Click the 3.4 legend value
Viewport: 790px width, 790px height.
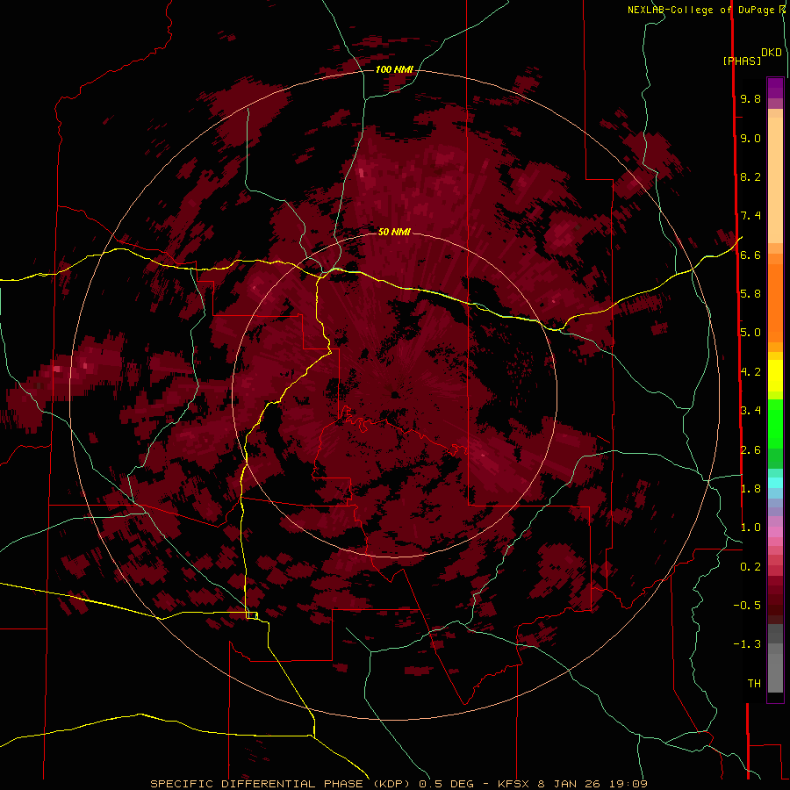[x=750, y=411]
